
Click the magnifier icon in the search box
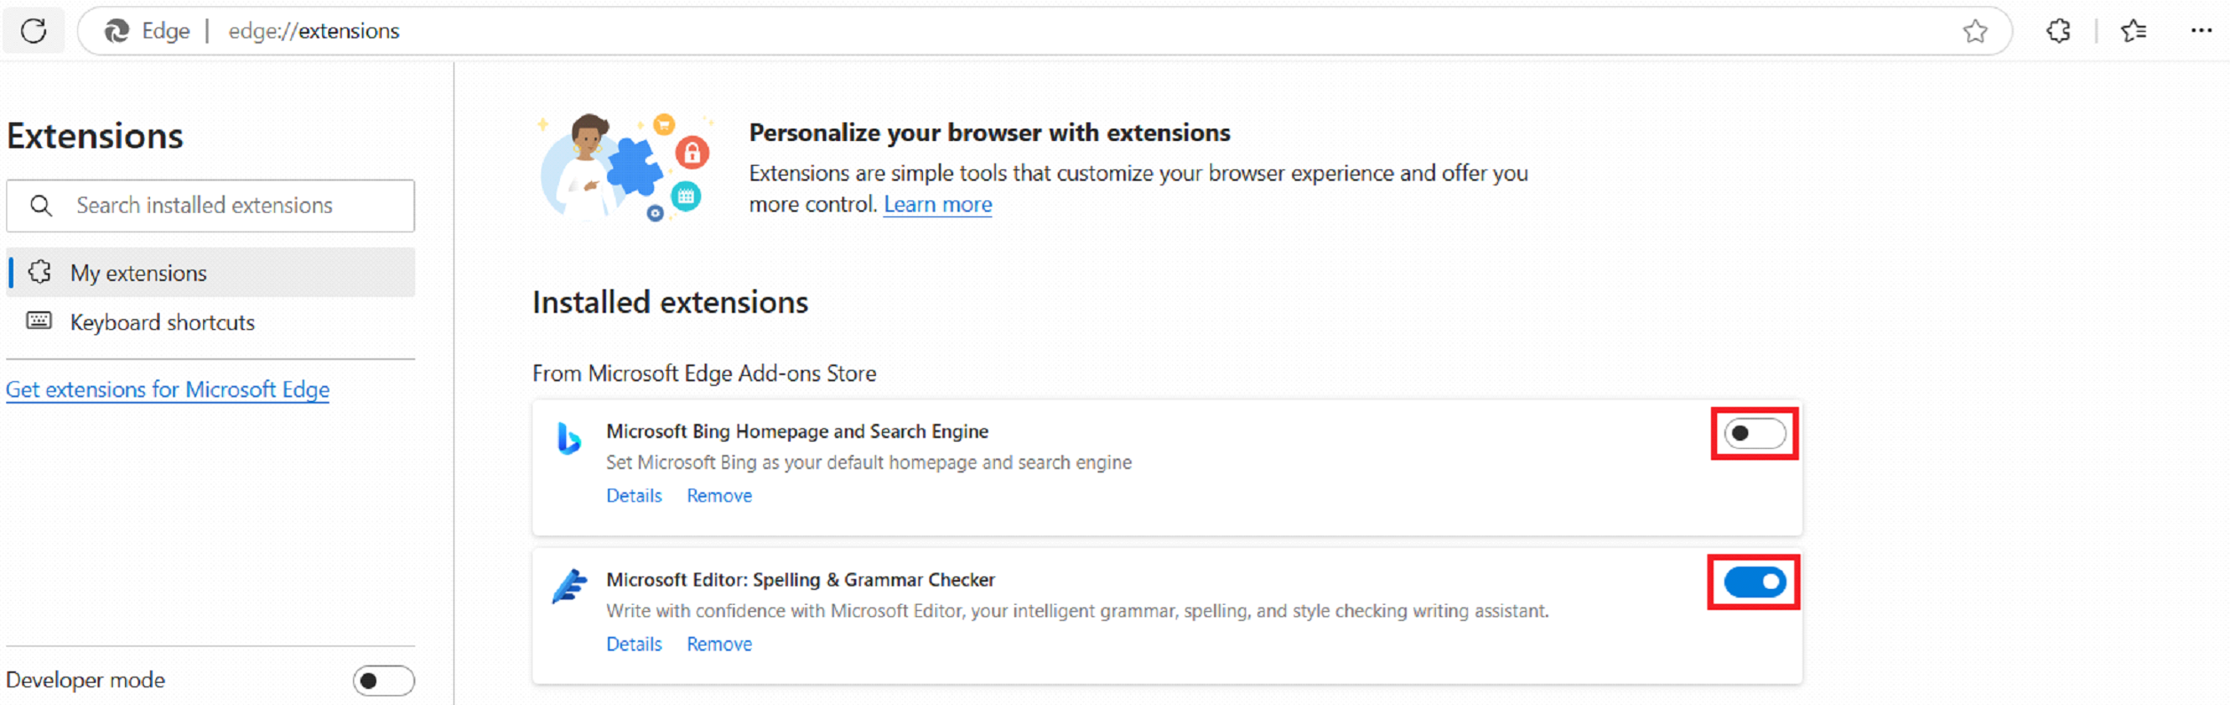coord(41,206)
